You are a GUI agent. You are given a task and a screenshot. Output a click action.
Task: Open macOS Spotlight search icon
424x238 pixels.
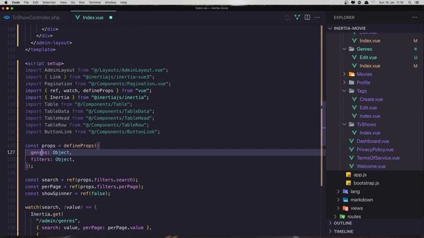[409, 3]
